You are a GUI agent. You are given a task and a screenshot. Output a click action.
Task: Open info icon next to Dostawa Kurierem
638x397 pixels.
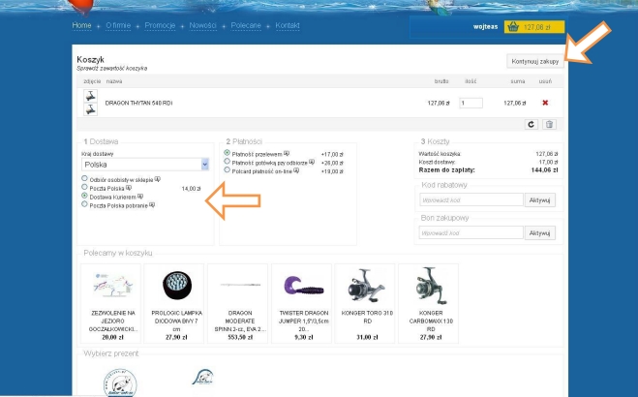[x=140, y=197]
